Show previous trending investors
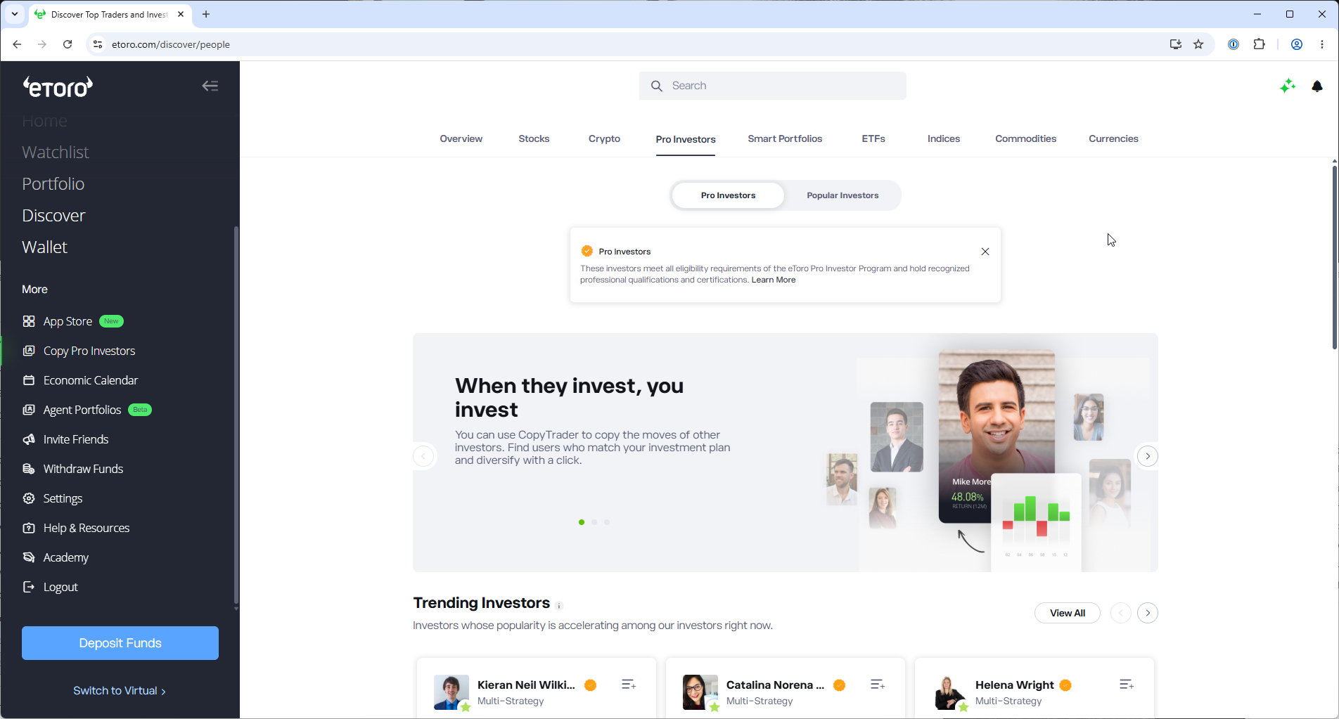This screenshot has width=1339, height=719. [x=1121, y=613]
